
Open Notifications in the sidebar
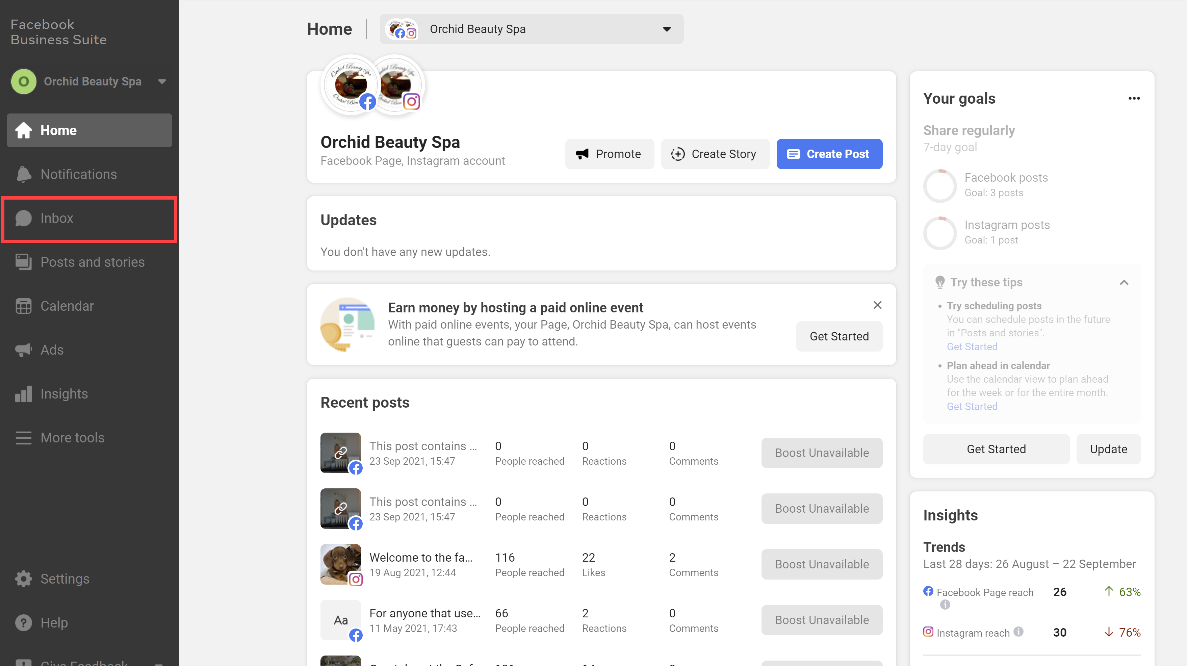click(89, 174)
